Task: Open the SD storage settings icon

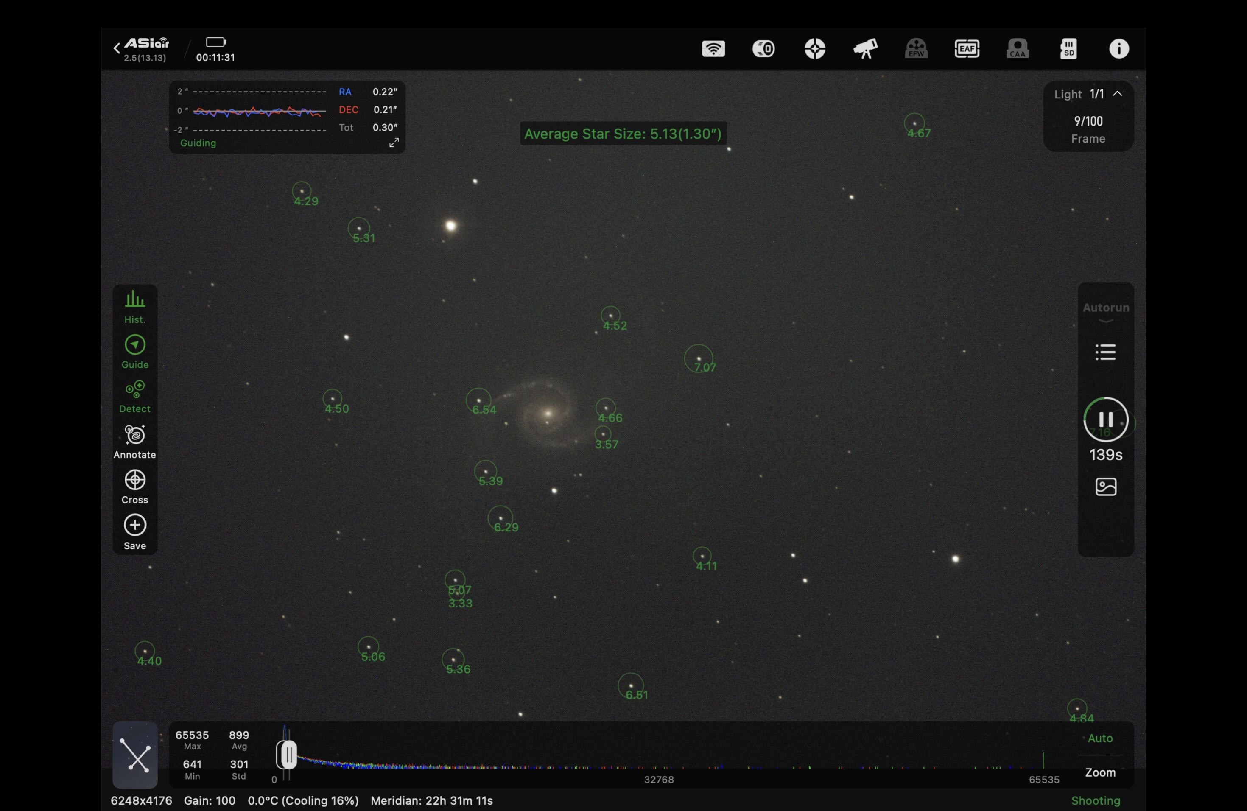Action: point(1068,49)
